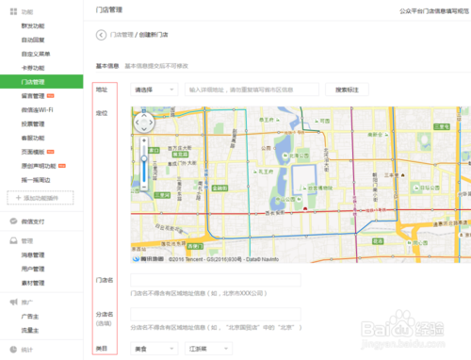Click the 北海公园 label on the map

(x=300, y=155)
